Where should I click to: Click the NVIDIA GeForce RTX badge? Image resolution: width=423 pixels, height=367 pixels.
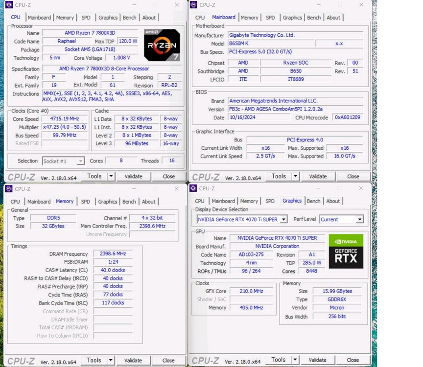click(x=346, y=251)
